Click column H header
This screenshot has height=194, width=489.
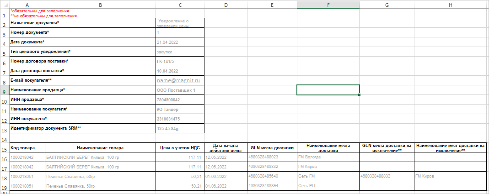click(x=450, y=4)
